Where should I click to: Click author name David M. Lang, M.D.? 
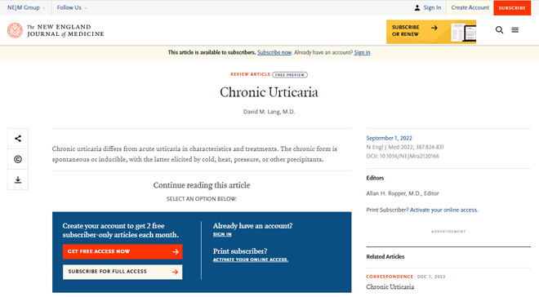pyautogui.click(x=269, y=112)
